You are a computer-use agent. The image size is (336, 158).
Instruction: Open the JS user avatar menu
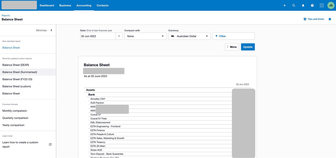point(331,5)
